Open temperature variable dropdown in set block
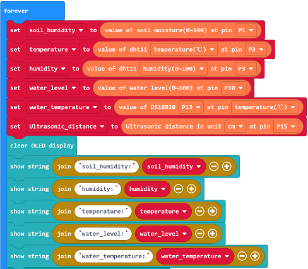308x269 pixels. pyautogui.click(x=52, y=50)
